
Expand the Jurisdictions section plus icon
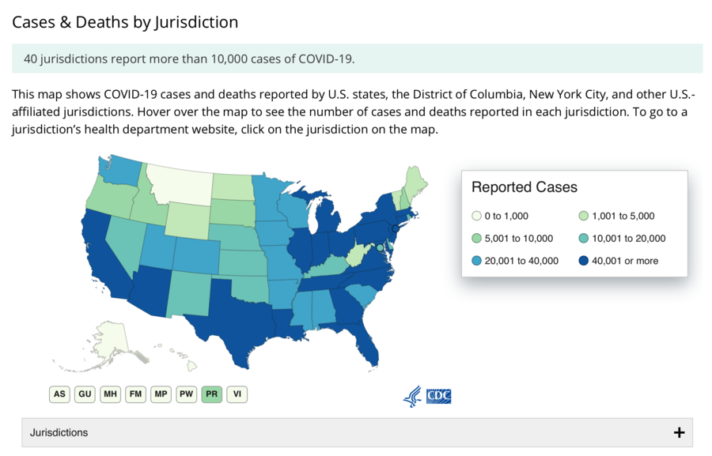(678, 432)
